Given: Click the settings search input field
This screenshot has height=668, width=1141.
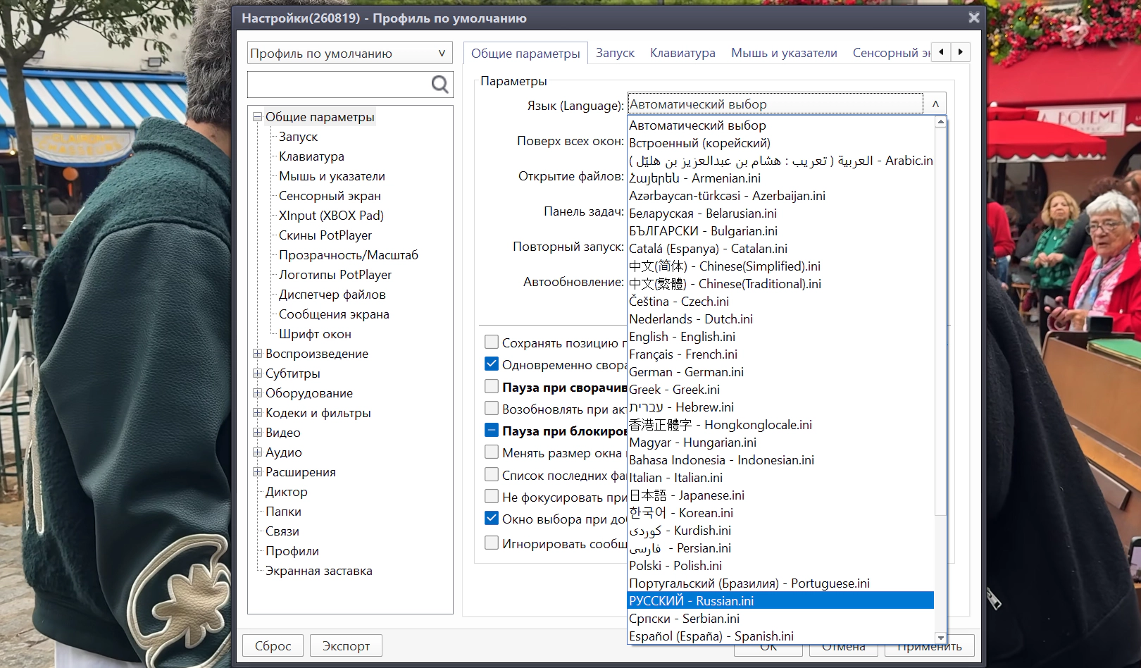Looking at the screenshot, I should tap(339, 85).
